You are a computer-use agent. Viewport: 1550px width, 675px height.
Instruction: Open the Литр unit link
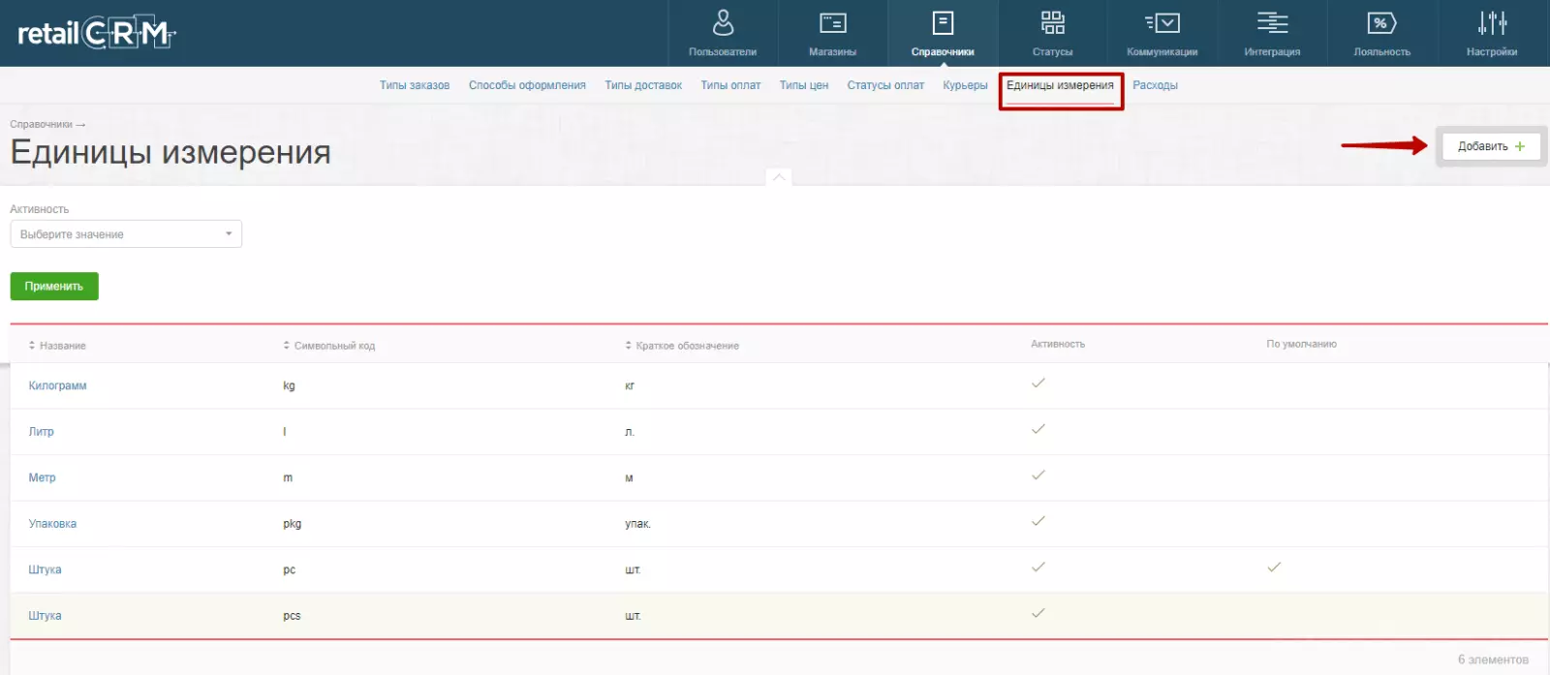(41, 432)
